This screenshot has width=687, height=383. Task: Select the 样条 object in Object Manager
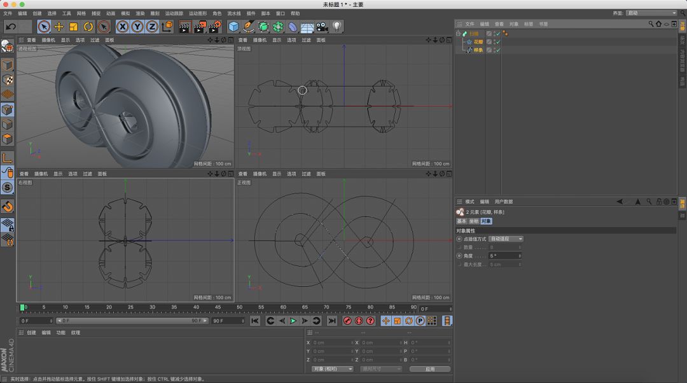click(478, 50)
